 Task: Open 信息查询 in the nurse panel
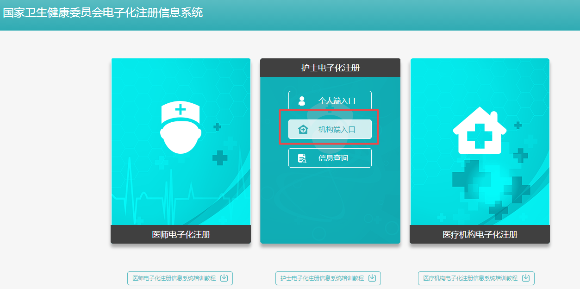(330, 158)
